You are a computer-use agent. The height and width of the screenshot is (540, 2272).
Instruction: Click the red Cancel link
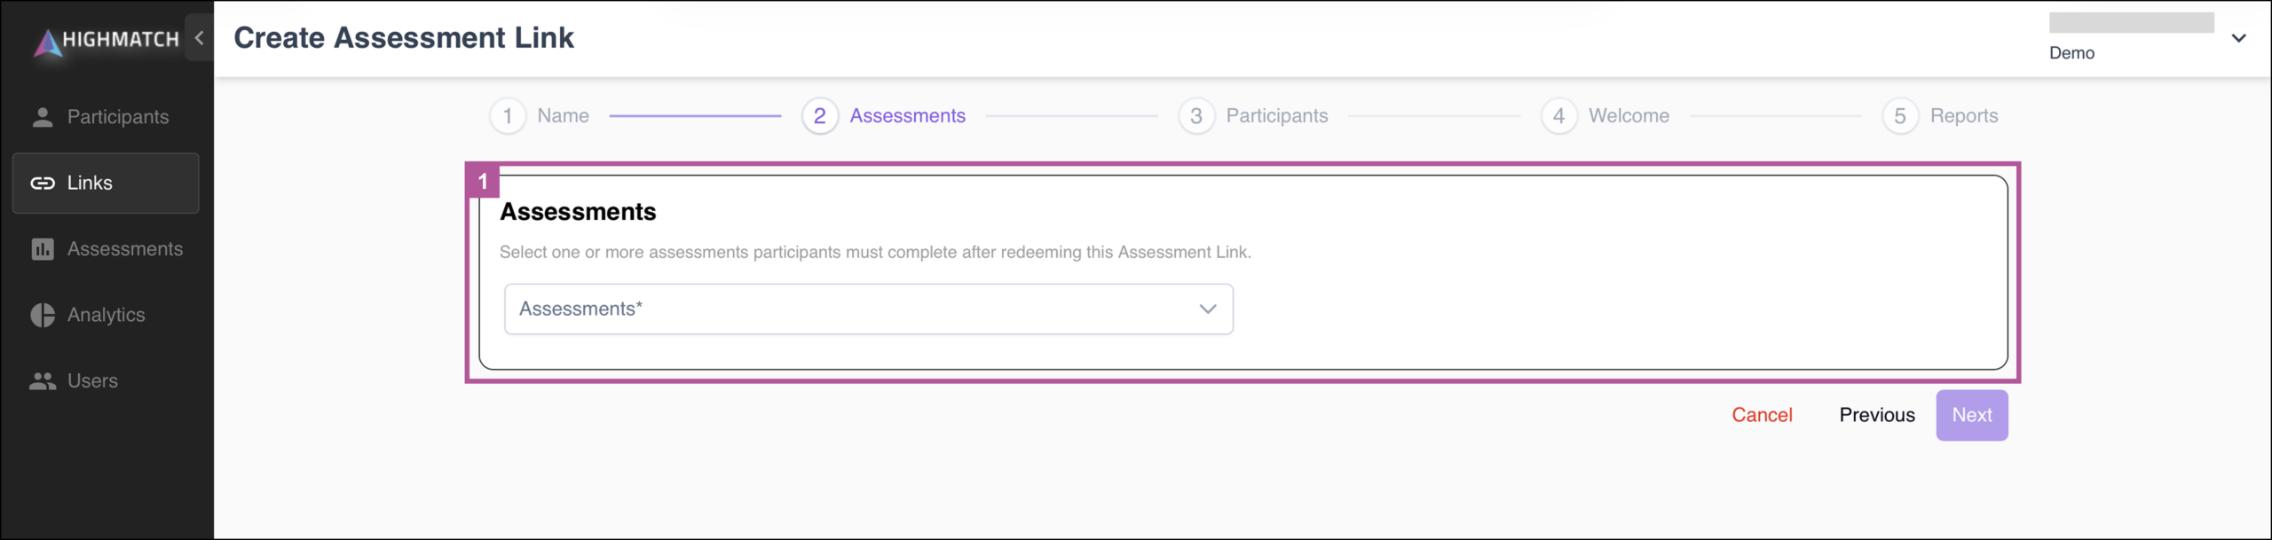click(1762, 415)
